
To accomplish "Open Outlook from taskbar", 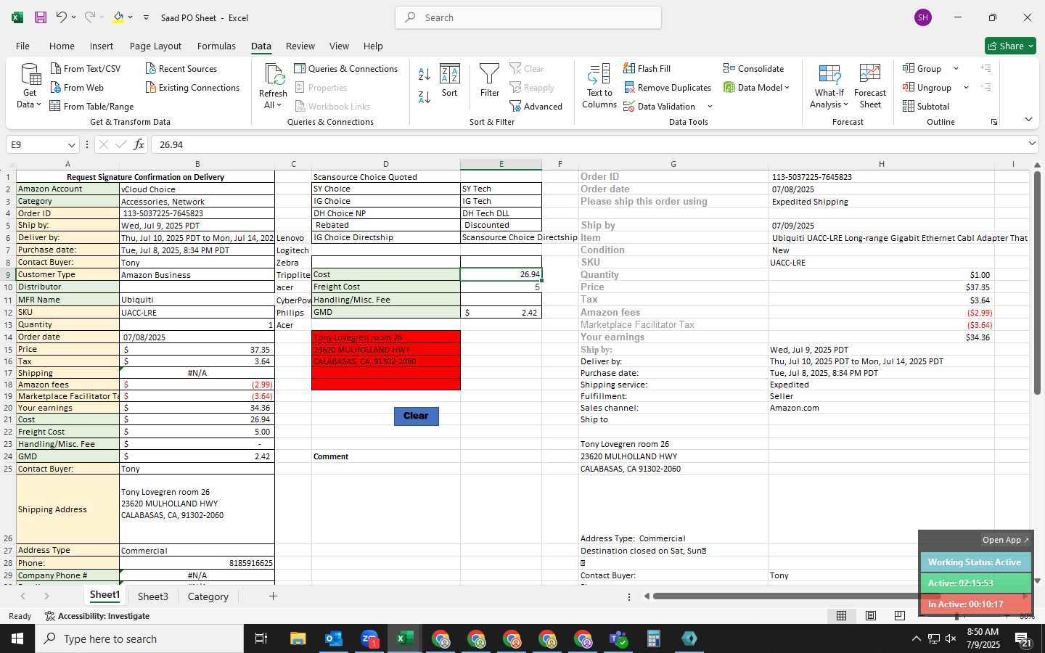I will point(334,638).
